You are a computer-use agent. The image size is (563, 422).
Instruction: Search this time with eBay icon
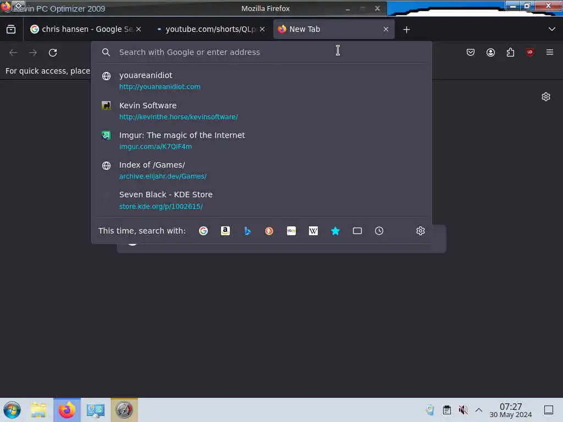(291, 231)
